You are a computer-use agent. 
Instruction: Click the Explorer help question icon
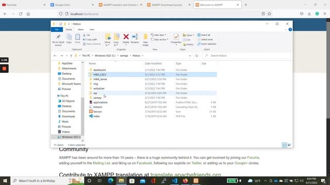tap(290, 30)
